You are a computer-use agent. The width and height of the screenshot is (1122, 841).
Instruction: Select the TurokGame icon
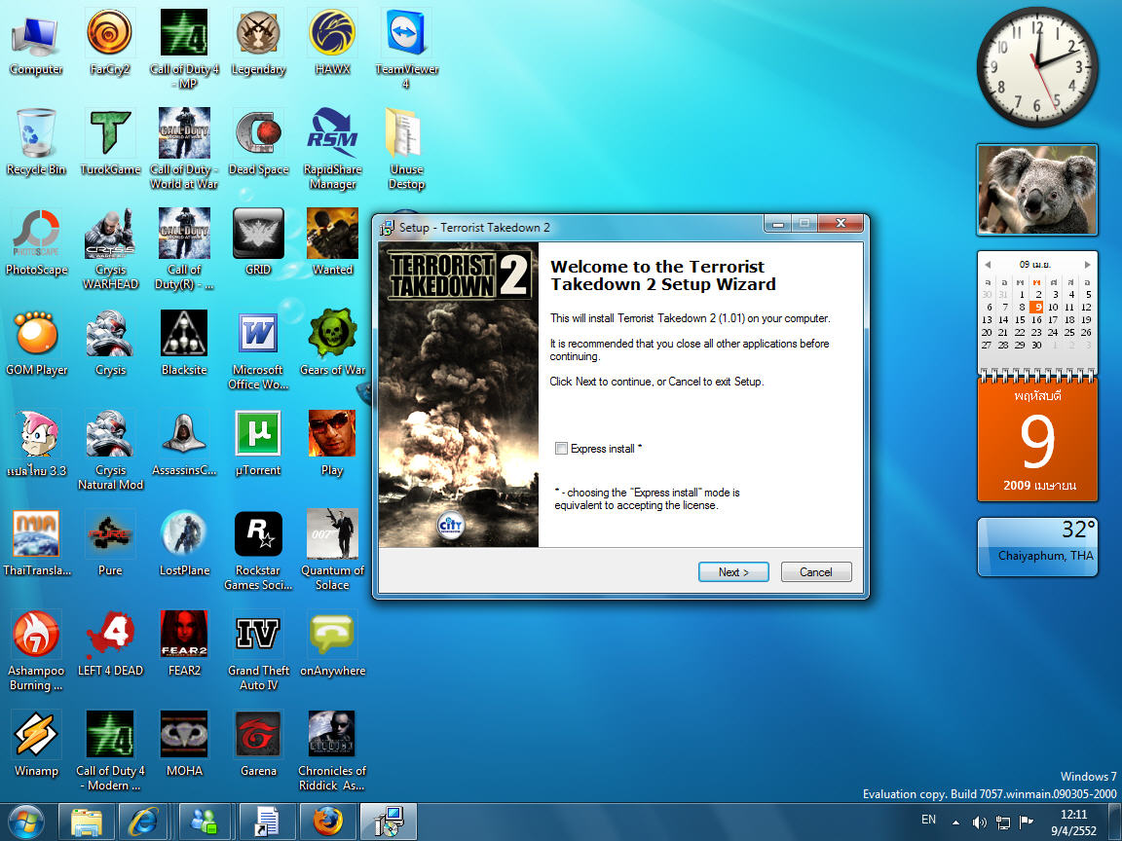[109, 141]
